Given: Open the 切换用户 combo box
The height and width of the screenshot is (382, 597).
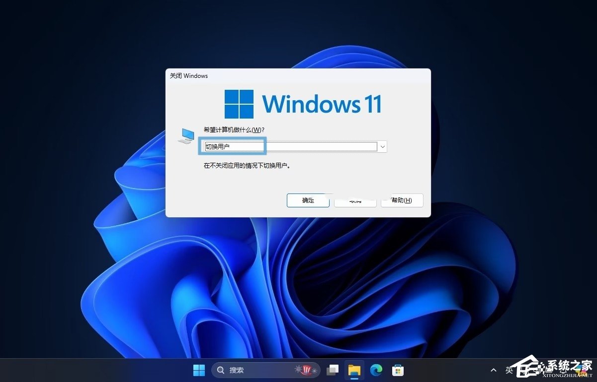Looking at the screenshot, I should pos(291,146).
